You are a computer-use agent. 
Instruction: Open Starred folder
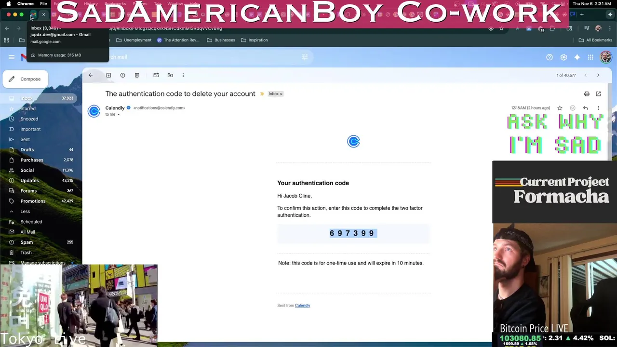tap(39, 108)
